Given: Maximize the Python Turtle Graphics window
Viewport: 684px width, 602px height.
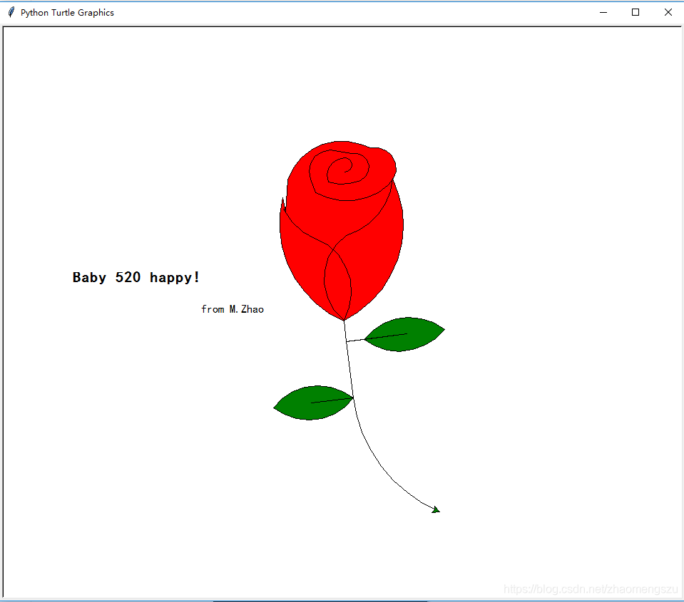Looking at the screenshot, I should click(x=635, y=12).
